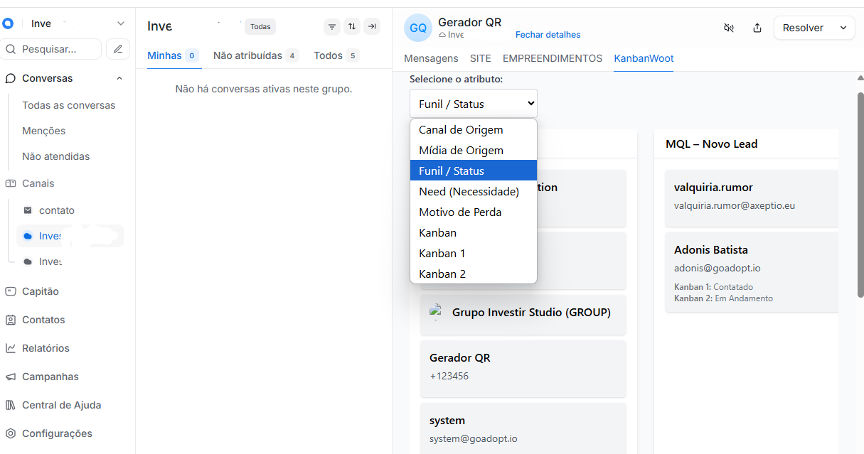Open the Funil / Status attribute select box
The image size is (864, 454).
(x=474, y=104)
